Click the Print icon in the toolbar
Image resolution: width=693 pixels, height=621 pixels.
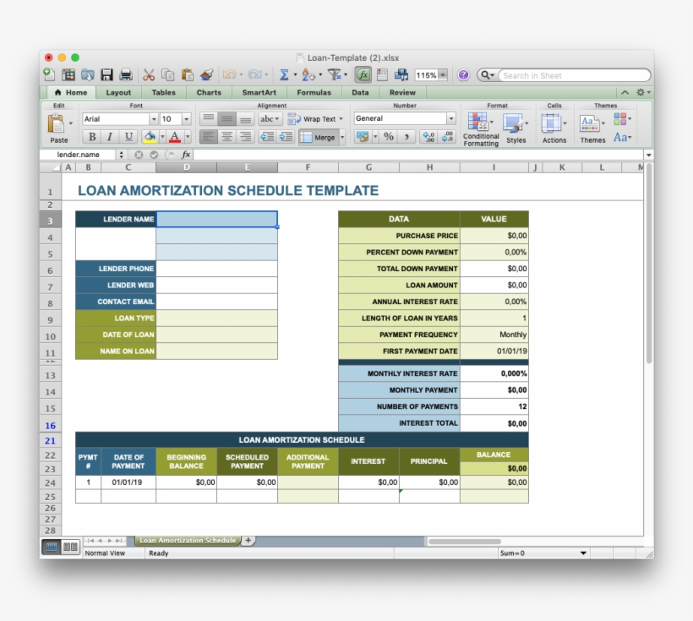click(x=125, y=74)
